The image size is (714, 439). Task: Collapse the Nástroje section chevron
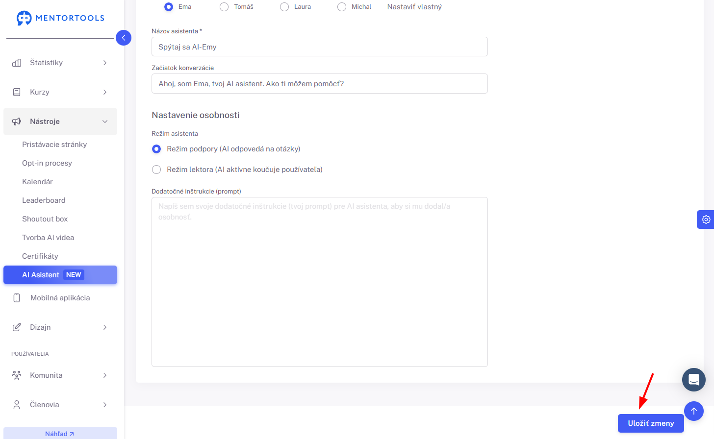(x=105, y=122)
